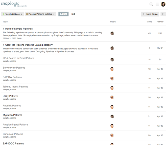Image resolution: width=168 pixels, height=145 pixels.
Task: Open the SAP IDOC Patterns topic
Action: point(13,143)
